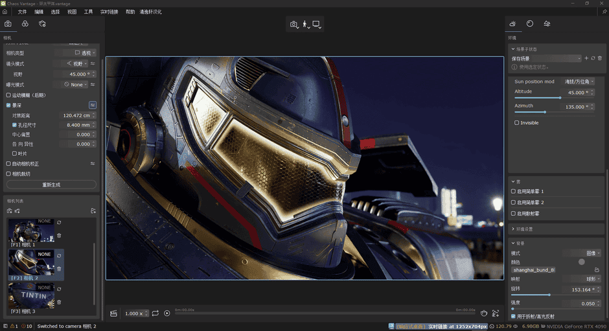Screen dimensions: 609x331
Task: Open the 帮助 menu
Action: [130, 12]
